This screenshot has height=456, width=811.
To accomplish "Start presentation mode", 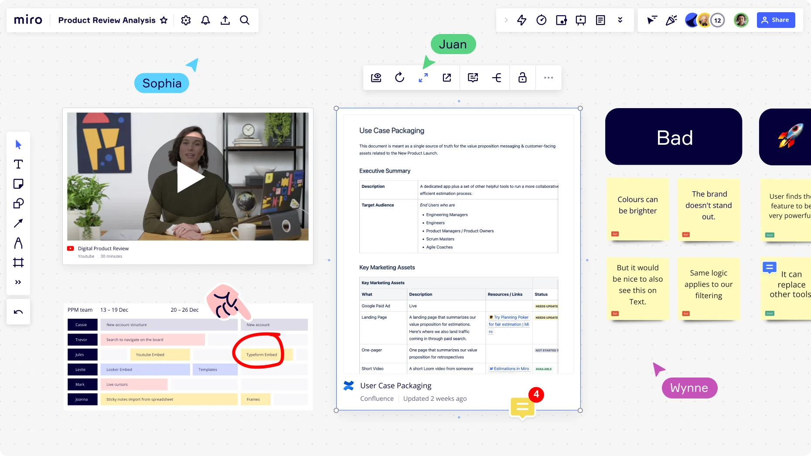I will (581, 20).
